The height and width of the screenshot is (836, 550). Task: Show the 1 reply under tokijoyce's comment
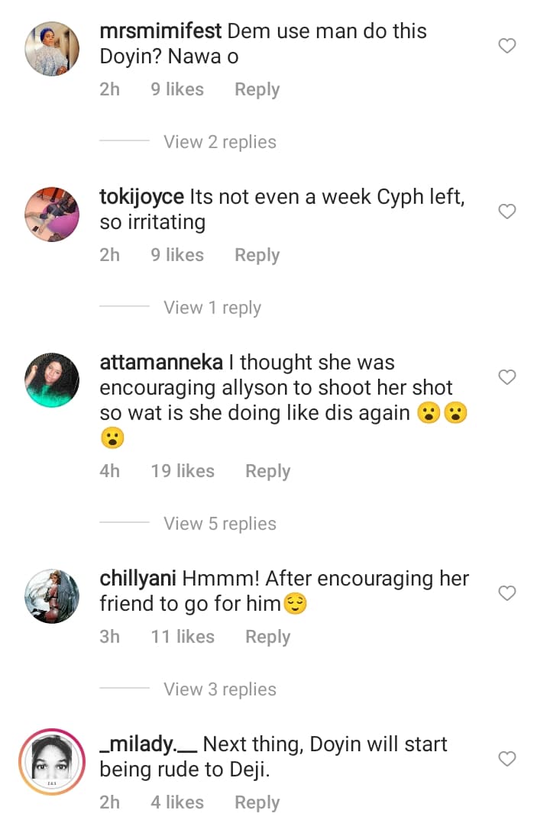pyautogui.click(x=212, y=308)
